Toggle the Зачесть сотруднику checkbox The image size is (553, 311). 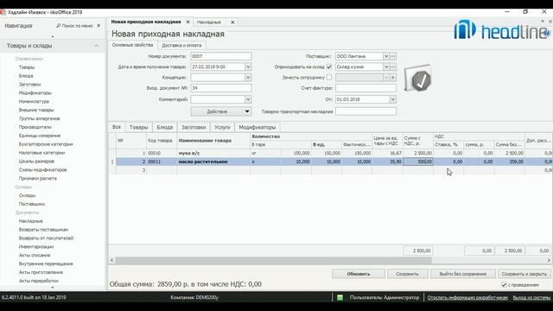[329, 77]
